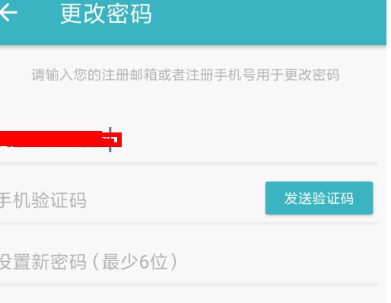Click the red-masked account entry

click(x=61, y=139)
